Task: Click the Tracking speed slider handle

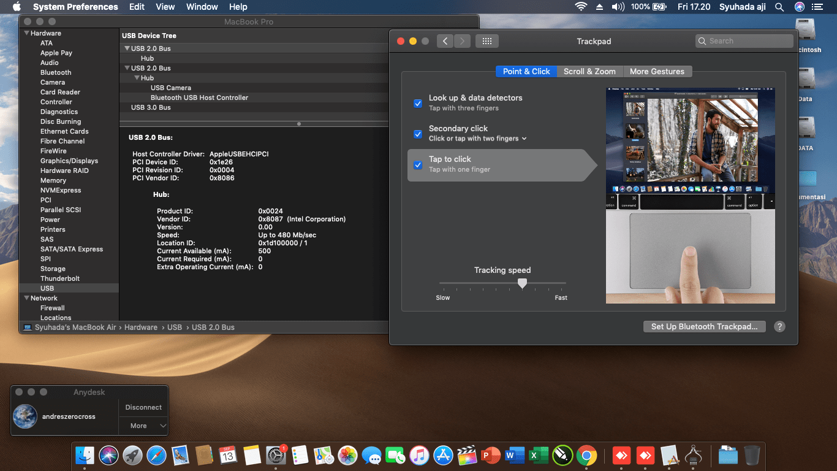Action: 522,283
